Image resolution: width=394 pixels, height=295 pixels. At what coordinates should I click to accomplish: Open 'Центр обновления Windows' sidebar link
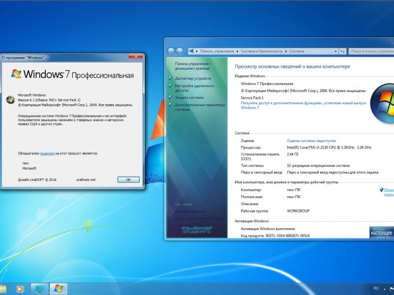[199, 218]
